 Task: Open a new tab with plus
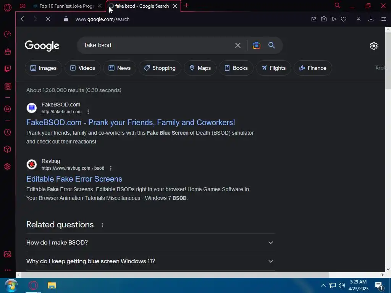[x=186, y=5]
